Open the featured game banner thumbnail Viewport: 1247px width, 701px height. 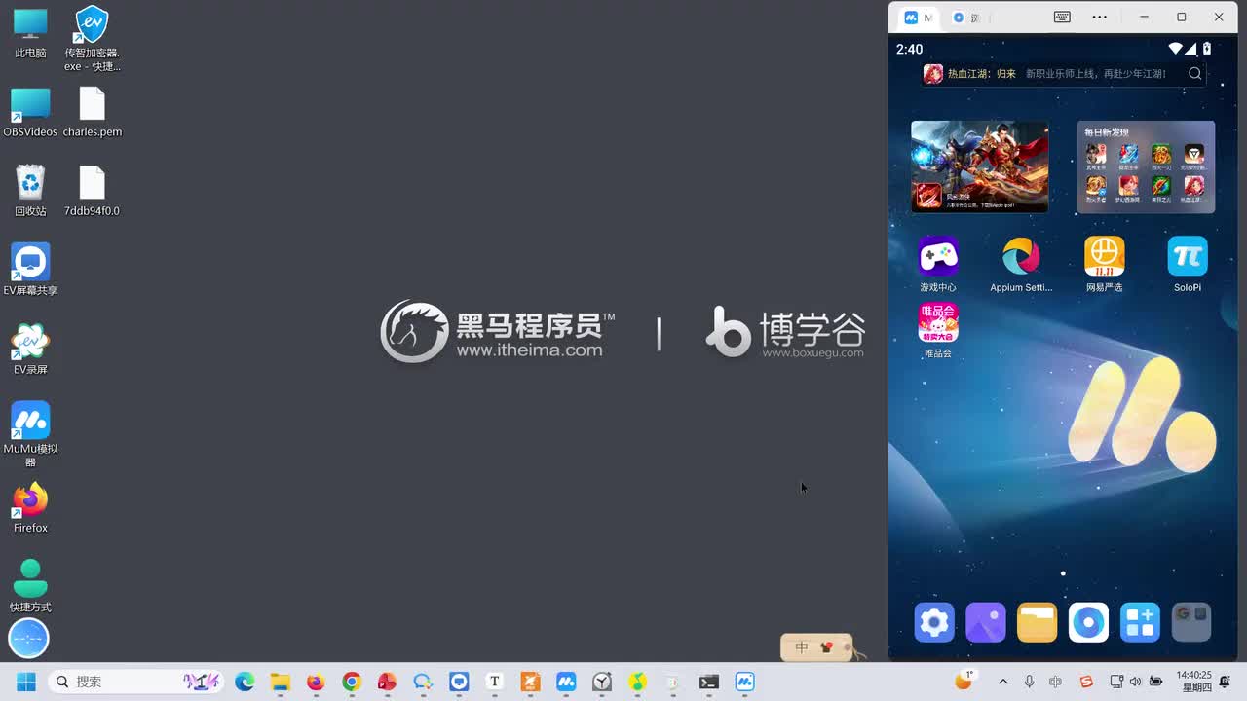[980, 166]
